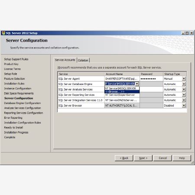Viewport: 195px width, 195px height.
Task: Click the Service column header
Action: pyautogui.click(x=81, y=74)
